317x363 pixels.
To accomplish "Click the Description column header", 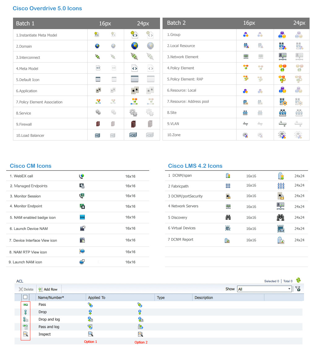I will (204, 298).
